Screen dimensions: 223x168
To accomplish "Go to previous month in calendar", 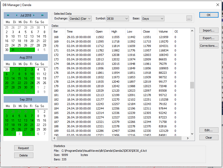I will point(17,15).
